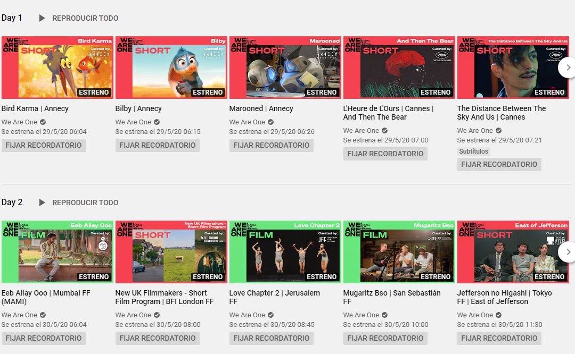Open We Are One channel under Eeb Allay Ooo
575x354 pixels.
click(19, 315)
